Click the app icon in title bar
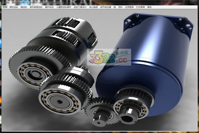Image resolution: width=199 pixels, height=133 pixels. tap(3, 2)
